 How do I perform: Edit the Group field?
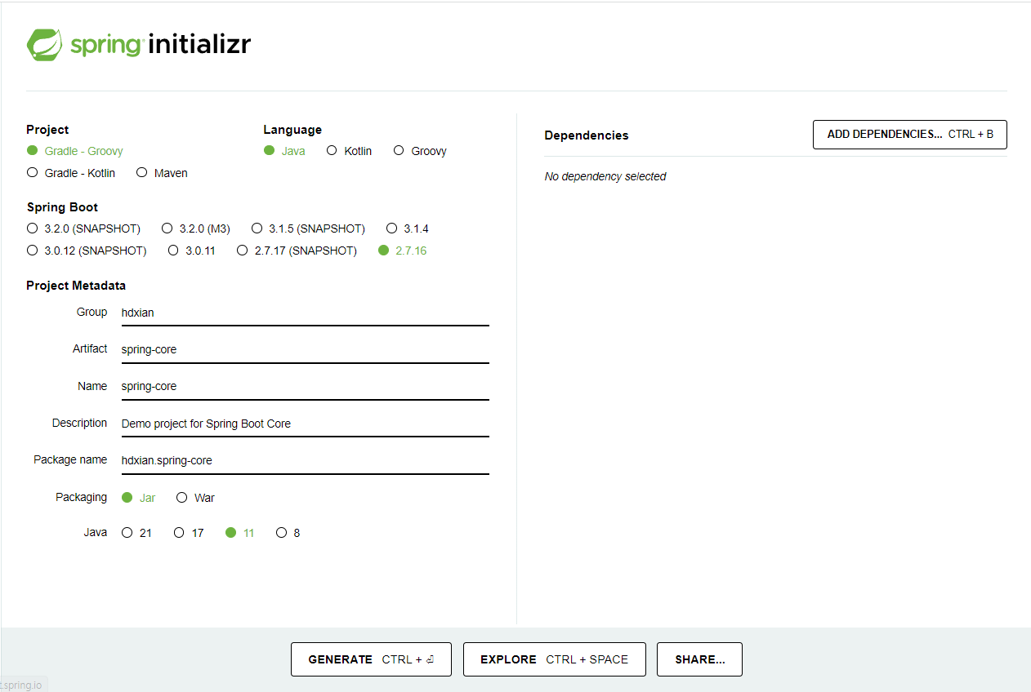point(305,313)
